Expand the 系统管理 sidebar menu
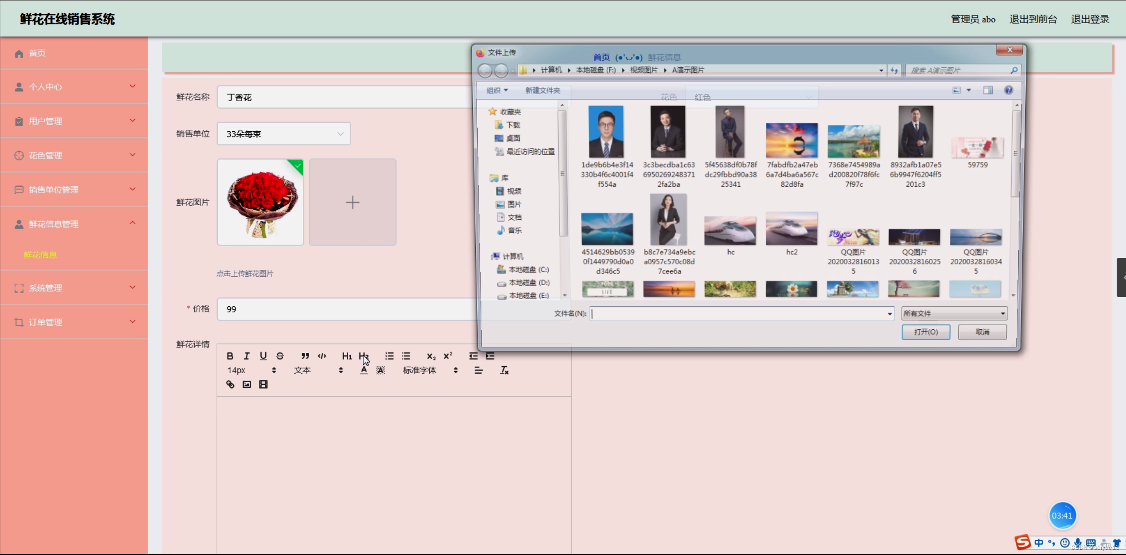 74,288
